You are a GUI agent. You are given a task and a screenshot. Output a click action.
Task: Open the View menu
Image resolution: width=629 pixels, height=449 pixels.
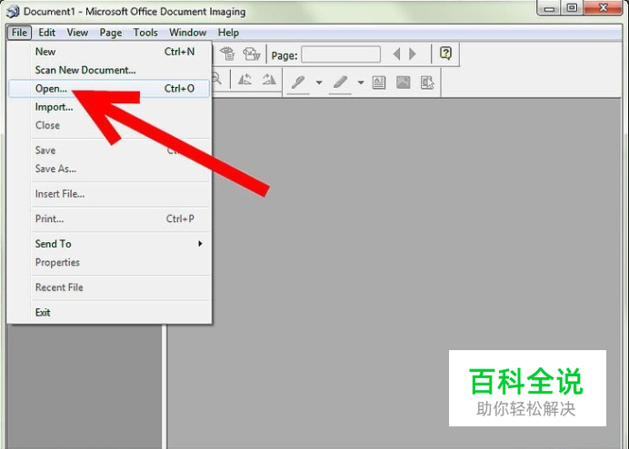click(x=77, y=33)
